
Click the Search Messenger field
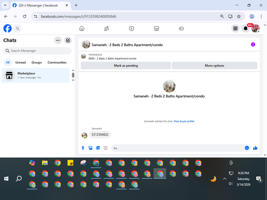pyautogui.click(x=37, y=51)
